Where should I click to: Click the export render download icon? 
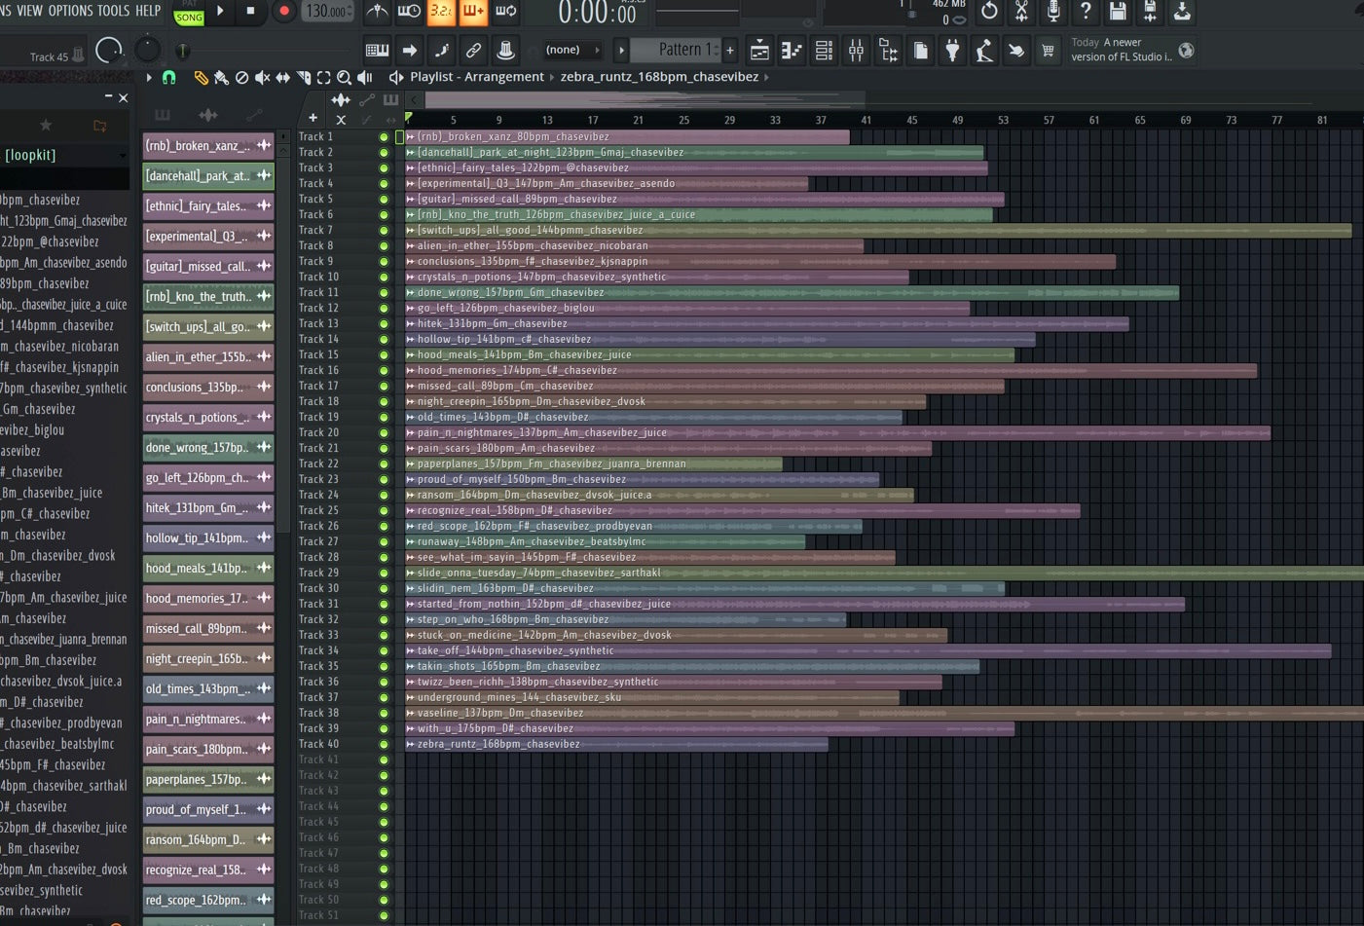point(1182,11)
